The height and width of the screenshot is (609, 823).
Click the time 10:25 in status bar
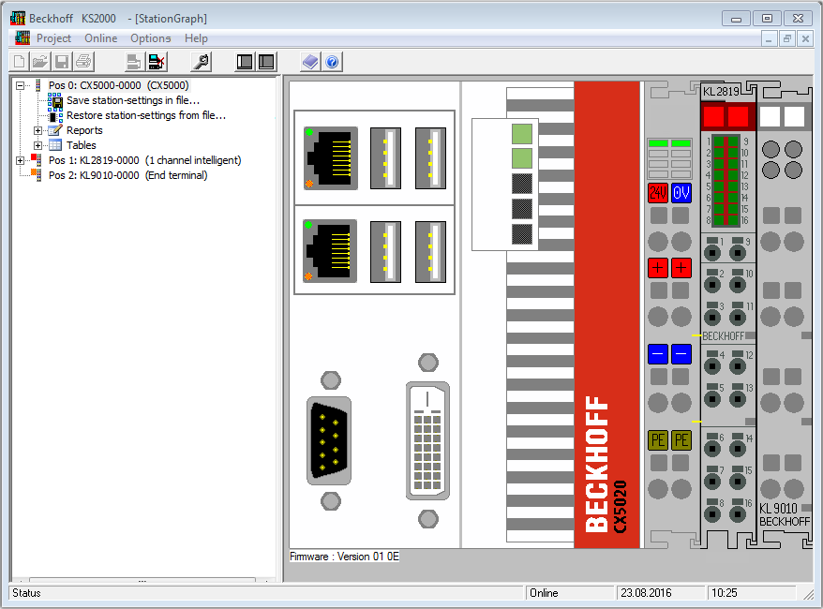pos(751,593)
